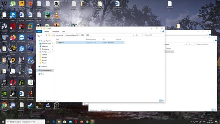Select 'Этот компьютер' in the address breadcrumb
Image resolution: width=220 pixels, height=124 pixels.
tap(58, 35)
